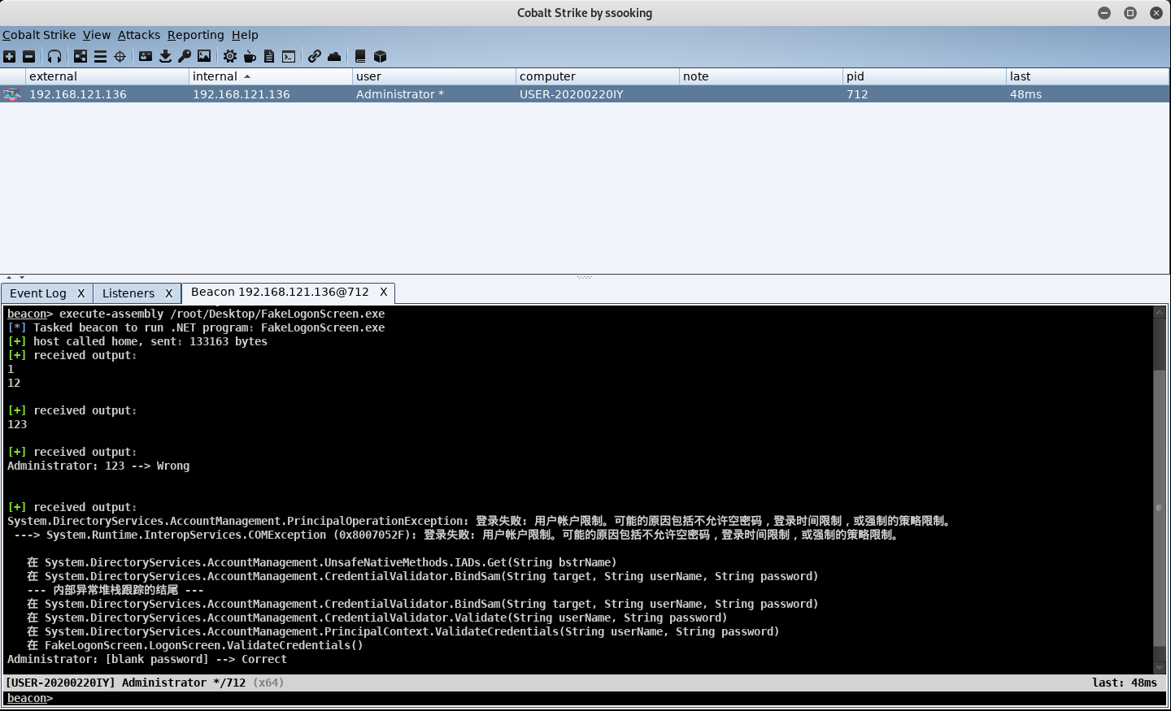The width and height of the screenshot is (1171, 711).
Task: Close the Event Log tab
Action: [81, 293]
